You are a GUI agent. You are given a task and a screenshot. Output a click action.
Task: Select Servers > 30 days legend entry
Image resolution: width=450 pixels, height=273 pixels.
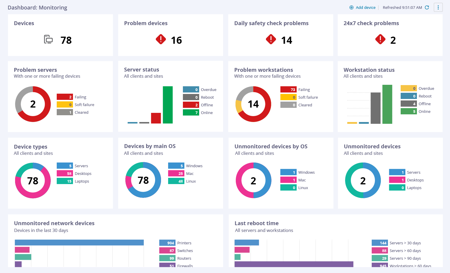point(397,243)
